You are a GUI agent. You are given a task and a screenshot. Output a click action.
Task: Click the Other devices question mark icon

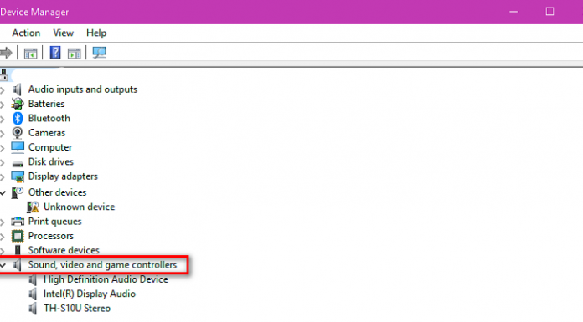pos(18,192)
